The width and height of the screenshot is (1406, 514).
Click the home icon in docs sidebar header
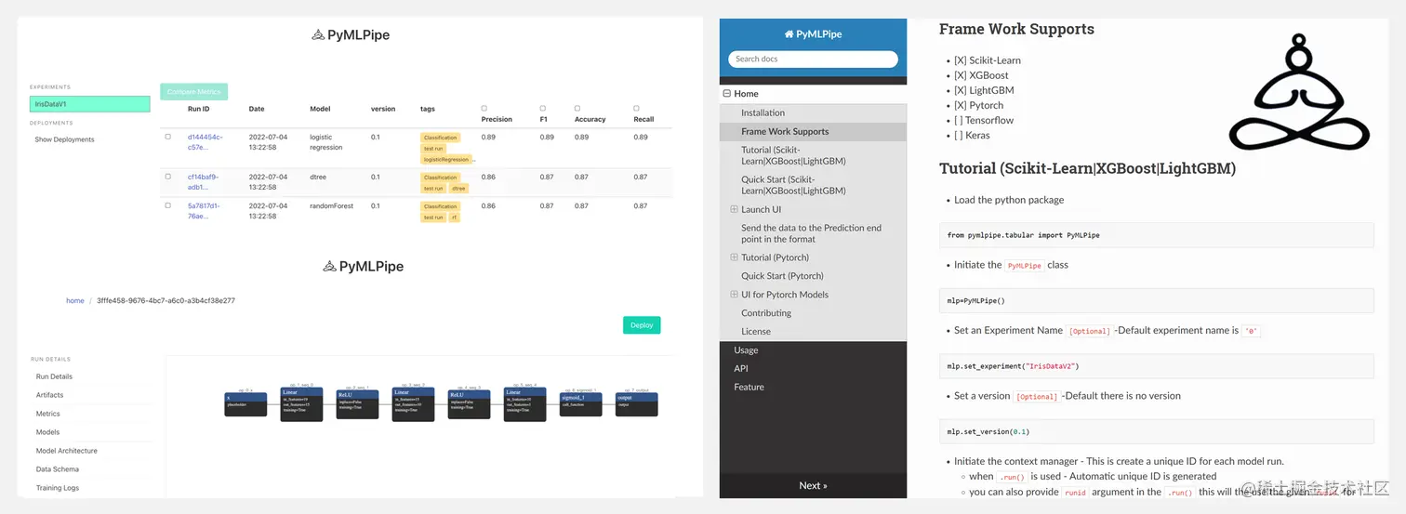[x=789, y=33]
